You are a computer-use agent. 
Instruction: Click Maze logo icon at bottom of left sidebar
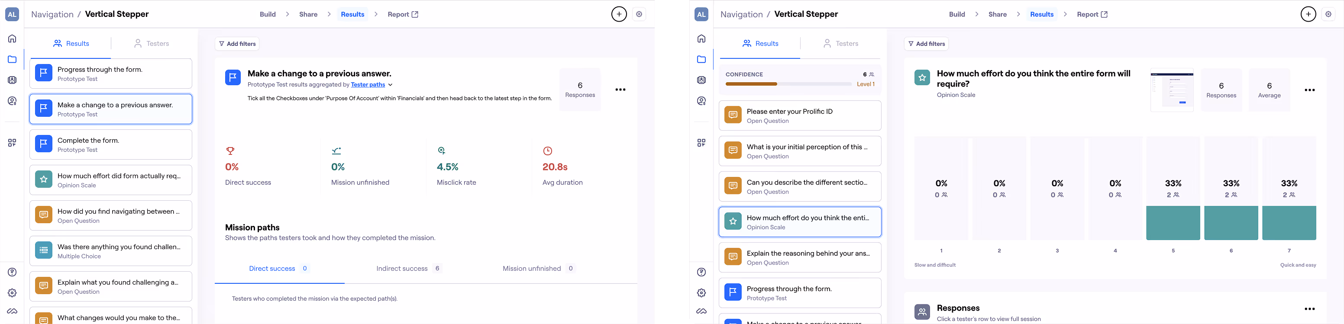[x=12, y=311]
